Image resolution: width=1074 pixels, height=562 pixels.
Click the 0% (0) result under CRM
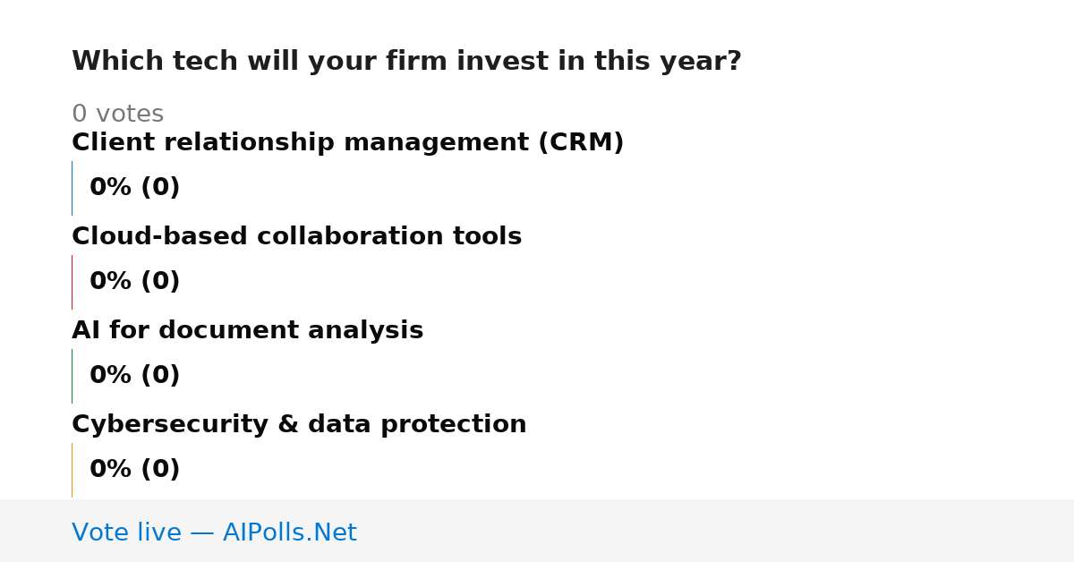(x=134, y=188)
